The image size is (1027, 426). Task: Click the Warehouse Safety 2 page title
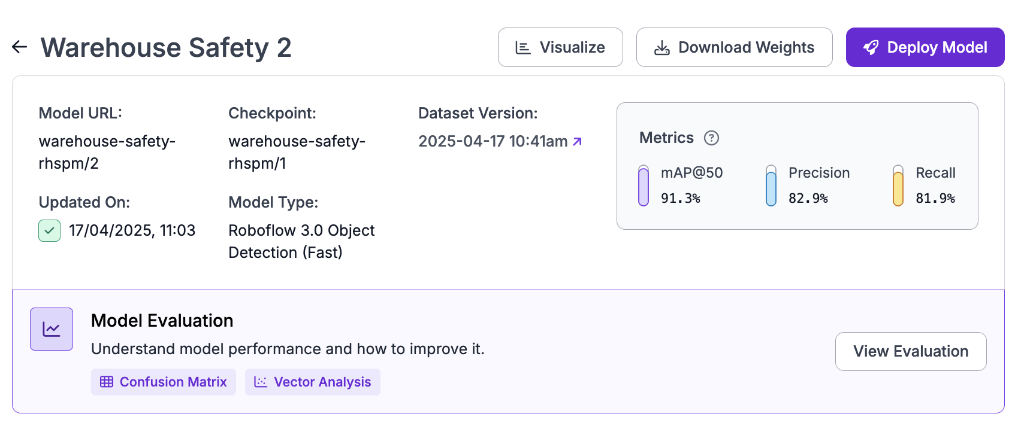coord(166,47)
